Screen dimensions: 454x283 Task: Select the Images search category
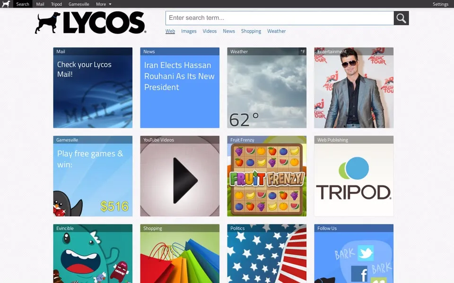pyautogui.click(x=189, y=31)
